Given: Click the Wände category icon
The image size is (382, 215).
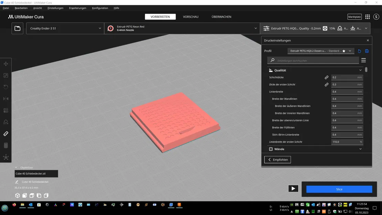Looking at the screenshot, I should click(271, 149).
